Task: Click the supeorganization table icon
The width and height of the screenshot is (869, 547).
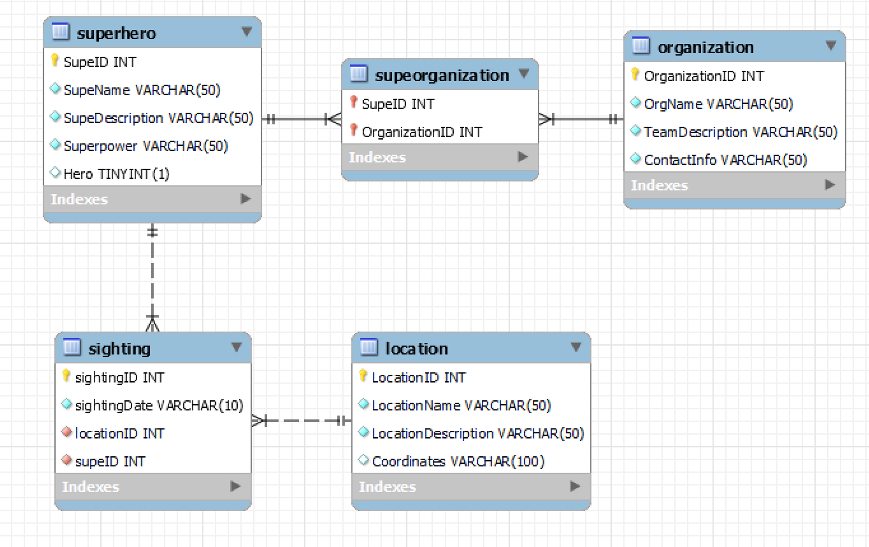Action: click(x=358, y=74)
